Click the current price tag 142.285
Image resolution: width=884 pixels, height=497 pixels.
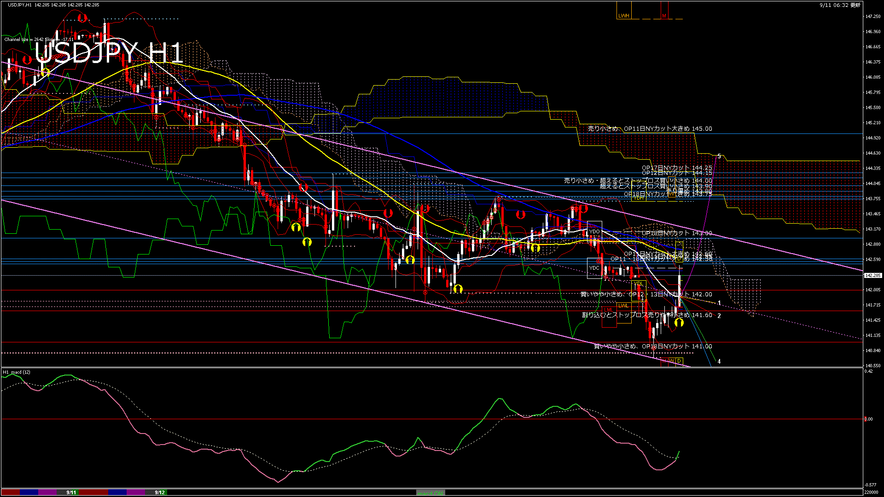click(872, 275)
